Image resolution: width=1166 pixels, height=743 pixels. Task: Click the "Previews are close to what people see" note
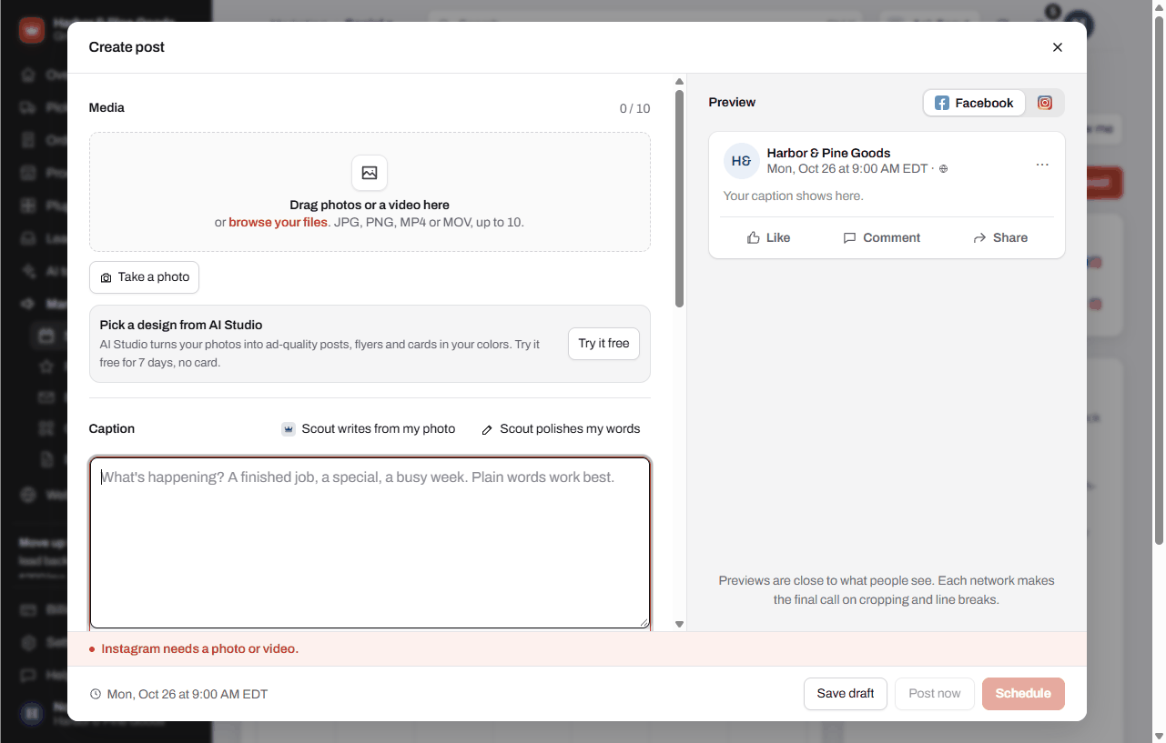pos(887,590)
